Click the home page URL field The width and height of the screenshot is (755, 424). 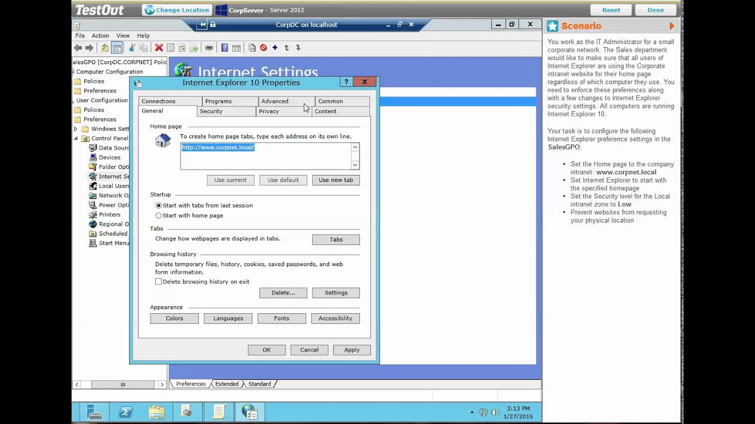coord(265,156)
